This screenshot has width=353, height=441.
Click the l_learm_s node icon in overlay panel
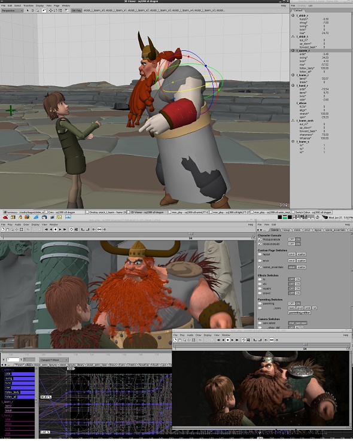[293, 142]
